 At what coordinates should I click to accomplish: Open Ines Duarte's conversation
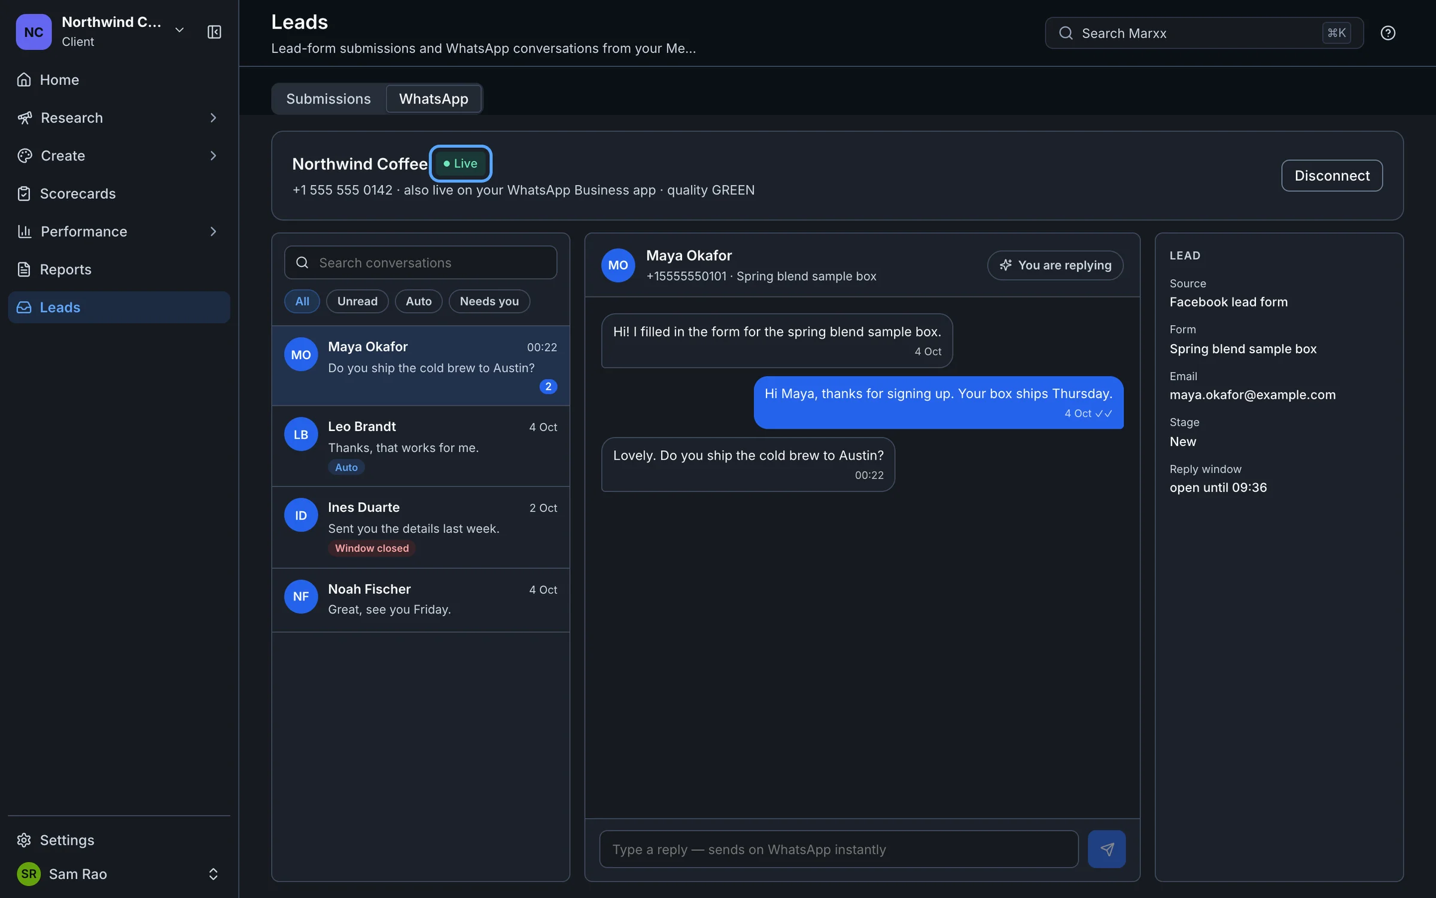click(421, 527)
